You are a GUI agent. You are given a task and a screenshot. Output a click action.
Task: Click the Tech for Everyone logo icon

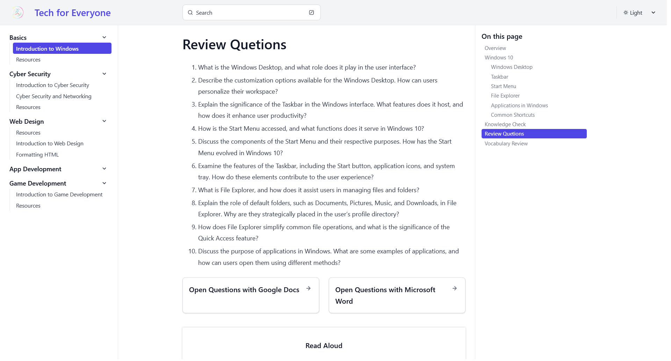pos(17,13)
